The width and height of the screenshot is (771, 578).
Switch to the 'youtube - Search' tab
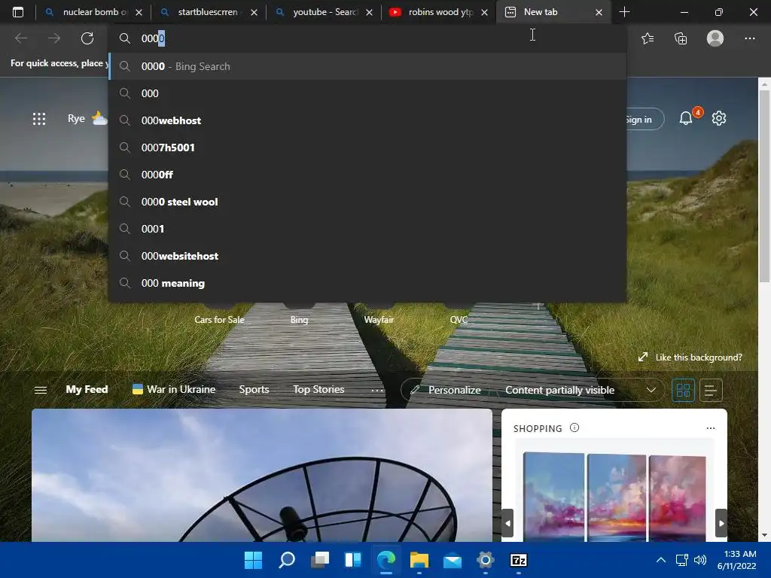[x=323, y=12]
